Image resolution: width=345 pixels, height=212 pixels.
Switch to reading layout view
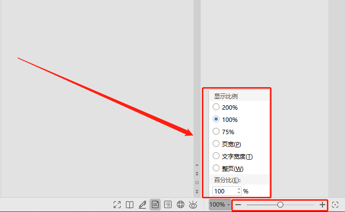(x=129, y=205)
